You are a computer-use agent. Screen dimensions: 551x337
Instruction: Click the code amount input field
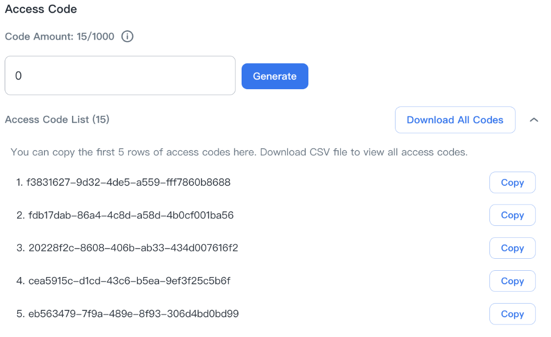coord(120,75)
